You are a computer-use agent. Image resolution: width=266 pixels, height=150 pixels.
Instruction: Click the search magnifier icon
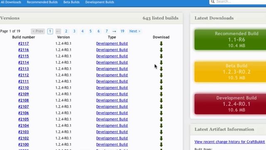tap(212, 2)
